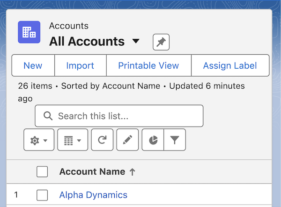Click the Accounts building icon

point(29,32)
